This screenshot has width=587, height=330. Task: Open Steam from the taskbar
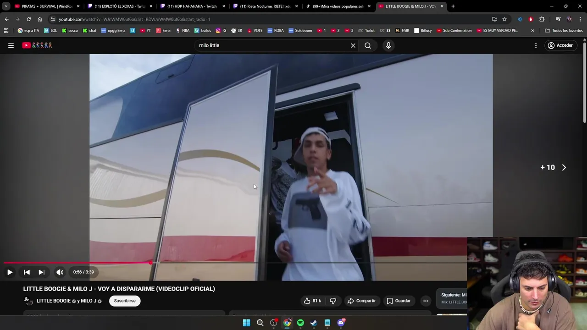[314, 323]
